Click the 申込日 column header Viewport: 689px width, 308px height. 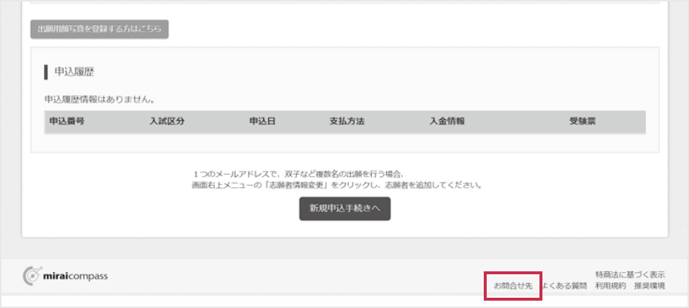point(262,122)
